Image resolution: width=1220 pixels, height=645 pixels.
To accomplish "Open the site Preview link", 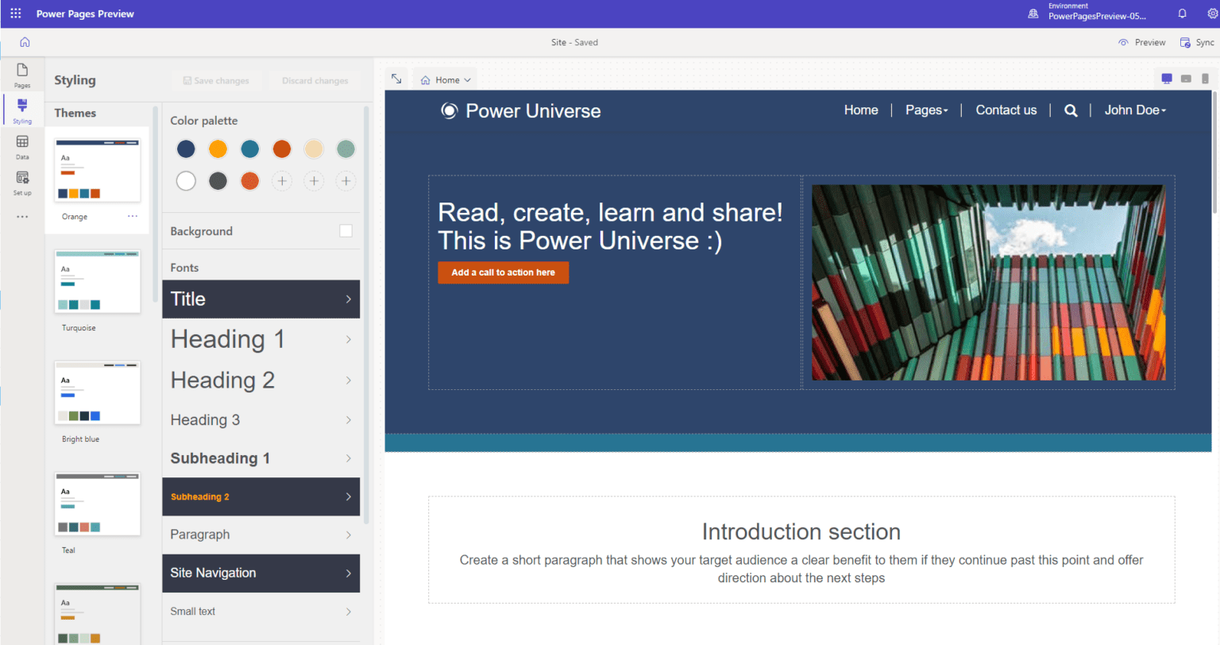I will (x=1141, y=42).
